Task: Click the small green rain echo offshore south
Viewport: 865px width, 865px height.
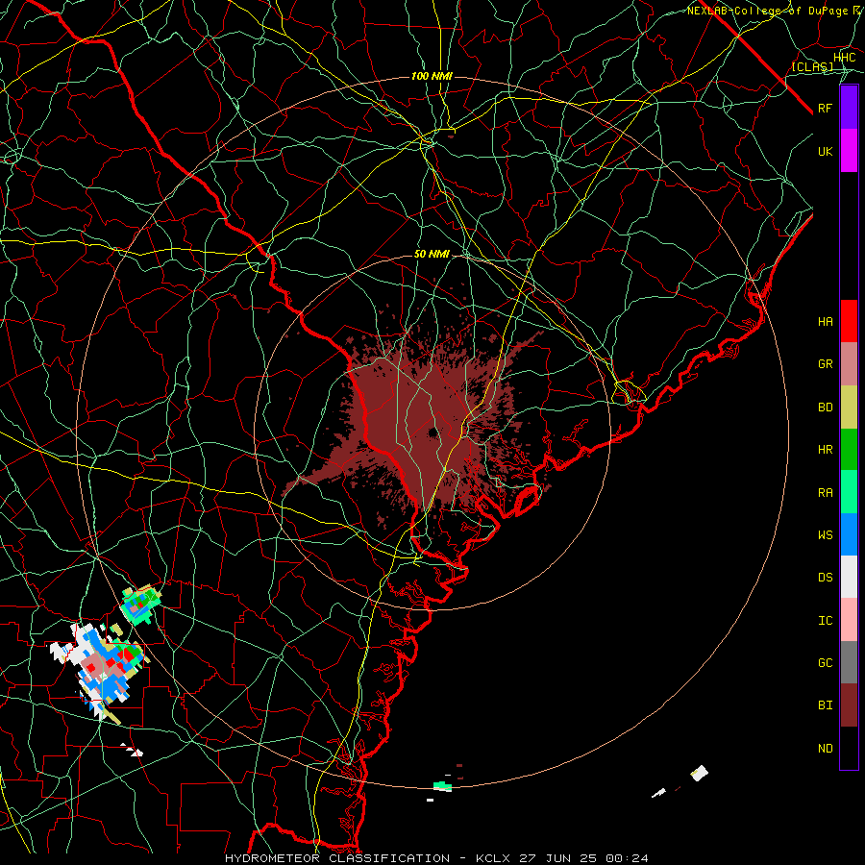Action: click(442, 785)
